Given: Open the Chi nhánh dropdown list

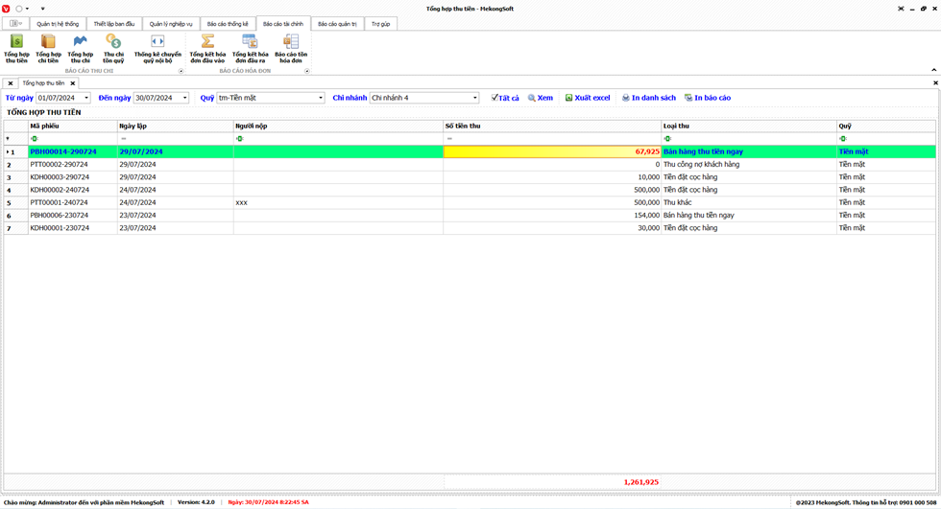Looking at the screenshot, I should click(x=474, y=98).
